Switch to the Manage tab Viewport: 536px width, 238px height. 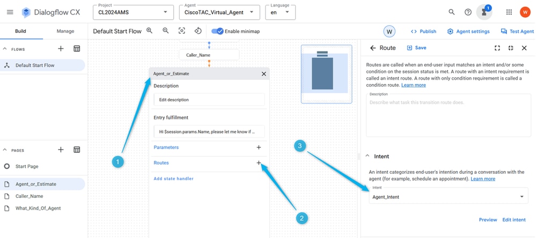coord(65,31)
